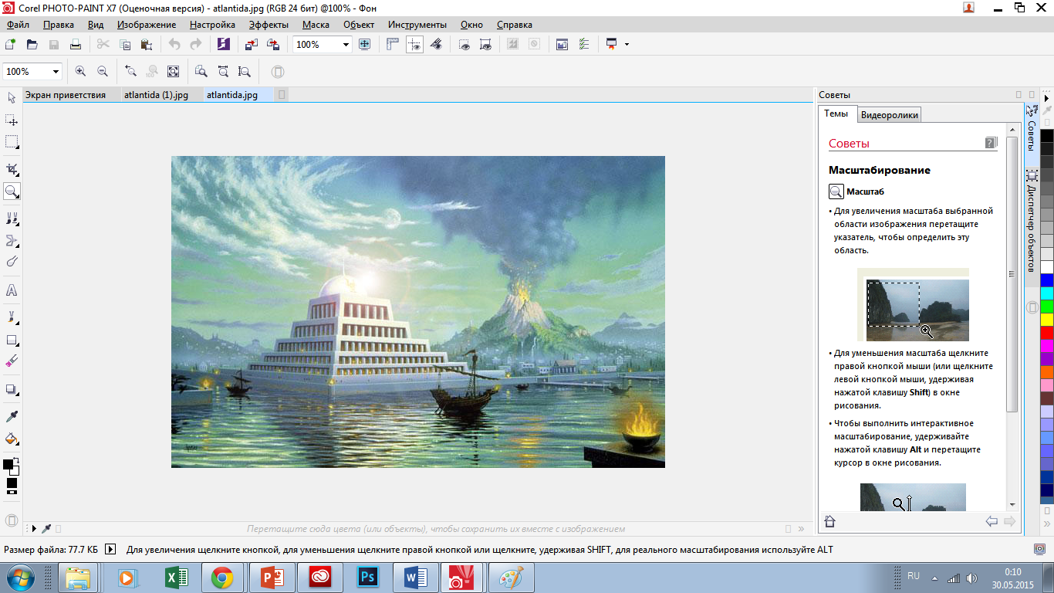Image resolution: width=1054 pixels, height=593 pixels.
Task: Create a new document via toolbar icon
Action: (x=10, y=44)
